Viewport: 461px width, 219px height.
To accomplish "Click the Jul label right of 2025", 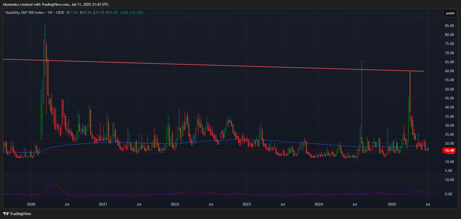I will 428,204.
